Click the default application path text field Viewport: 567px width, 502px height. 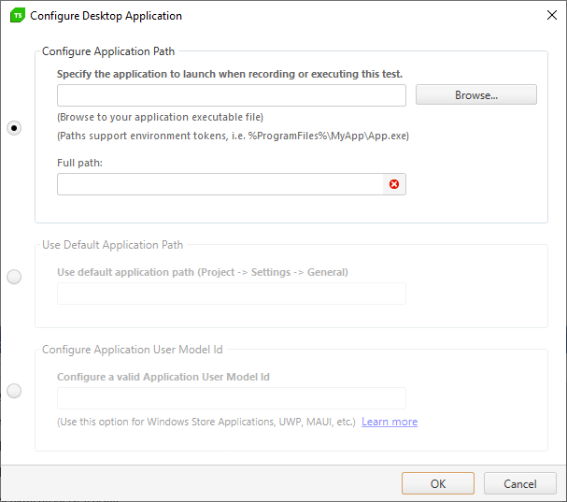[x=232, y=294]
